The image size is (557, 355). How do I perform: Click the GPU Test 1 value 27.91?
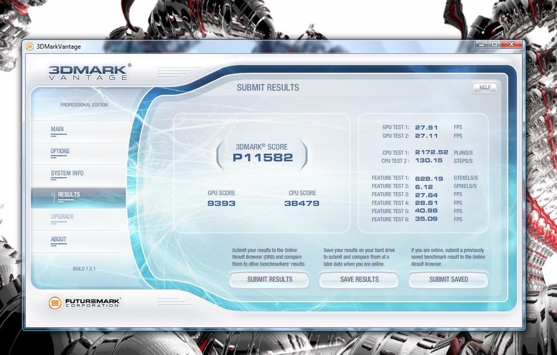coord(426,128)
